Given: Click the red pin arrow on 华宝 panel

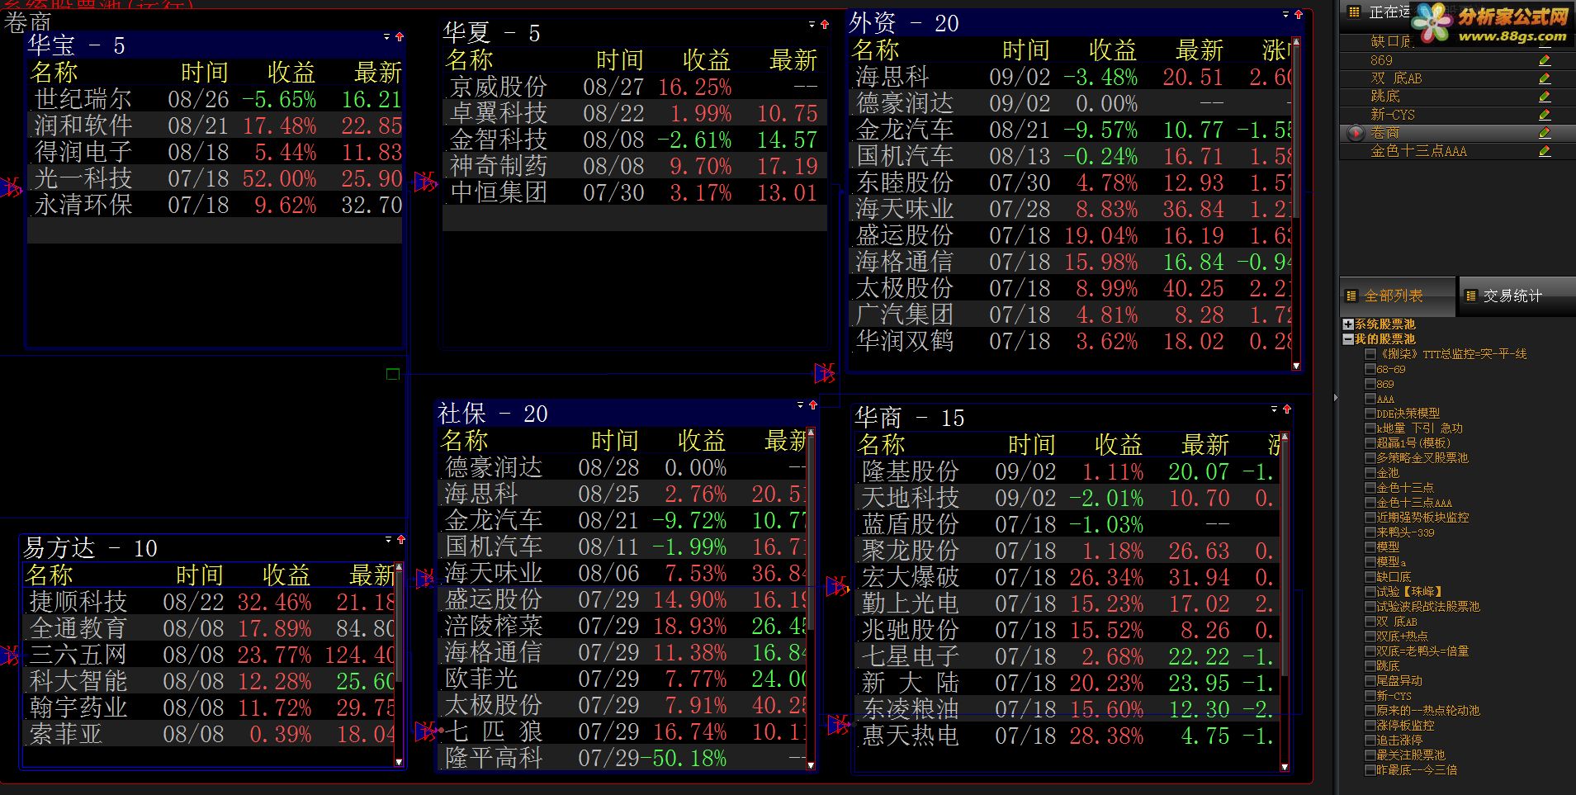Looking at the screenshot, I should (400, 37).
